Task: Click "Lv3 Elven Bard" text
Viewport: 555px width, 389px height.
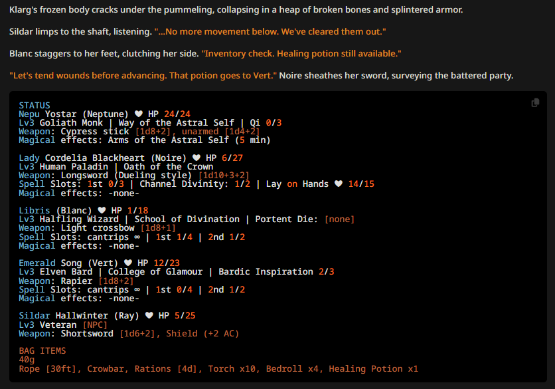Action: [x=56, y=271]
